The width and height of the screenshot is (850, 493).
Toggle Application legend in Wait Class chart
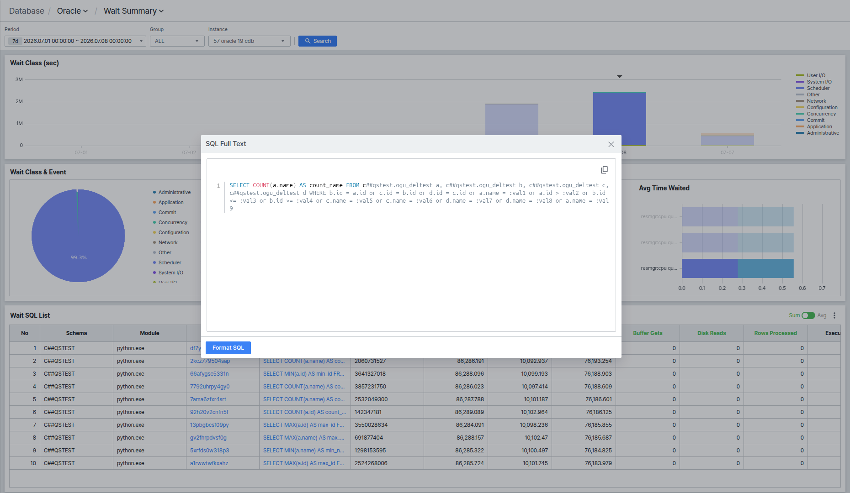click(x=814, y=126)
